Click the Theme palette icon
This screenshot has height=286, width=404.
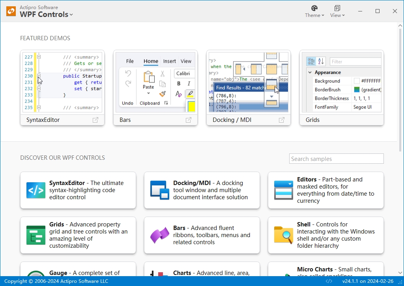[314, 8]
